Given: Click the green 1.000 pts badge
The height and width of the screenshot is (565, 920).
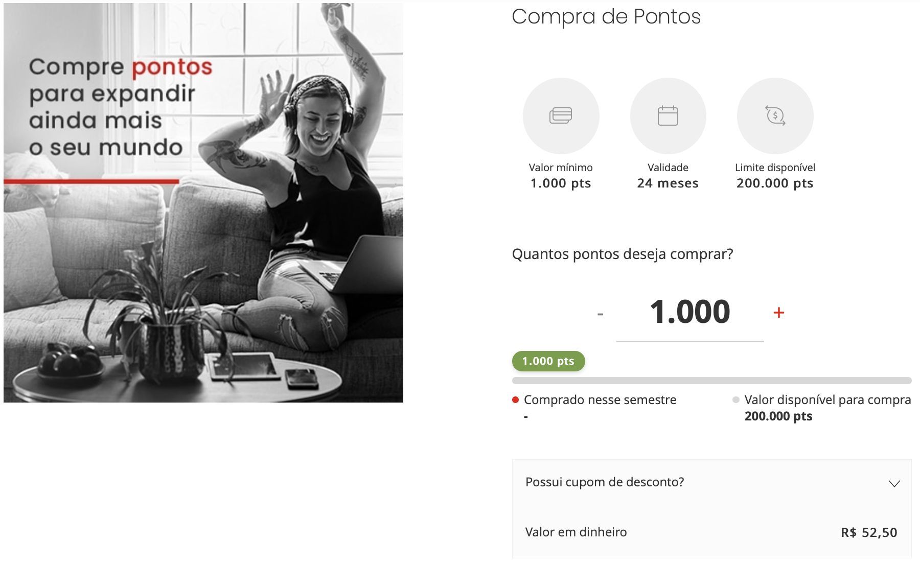Looking at the screenshot, I should [x=548, y=361].
